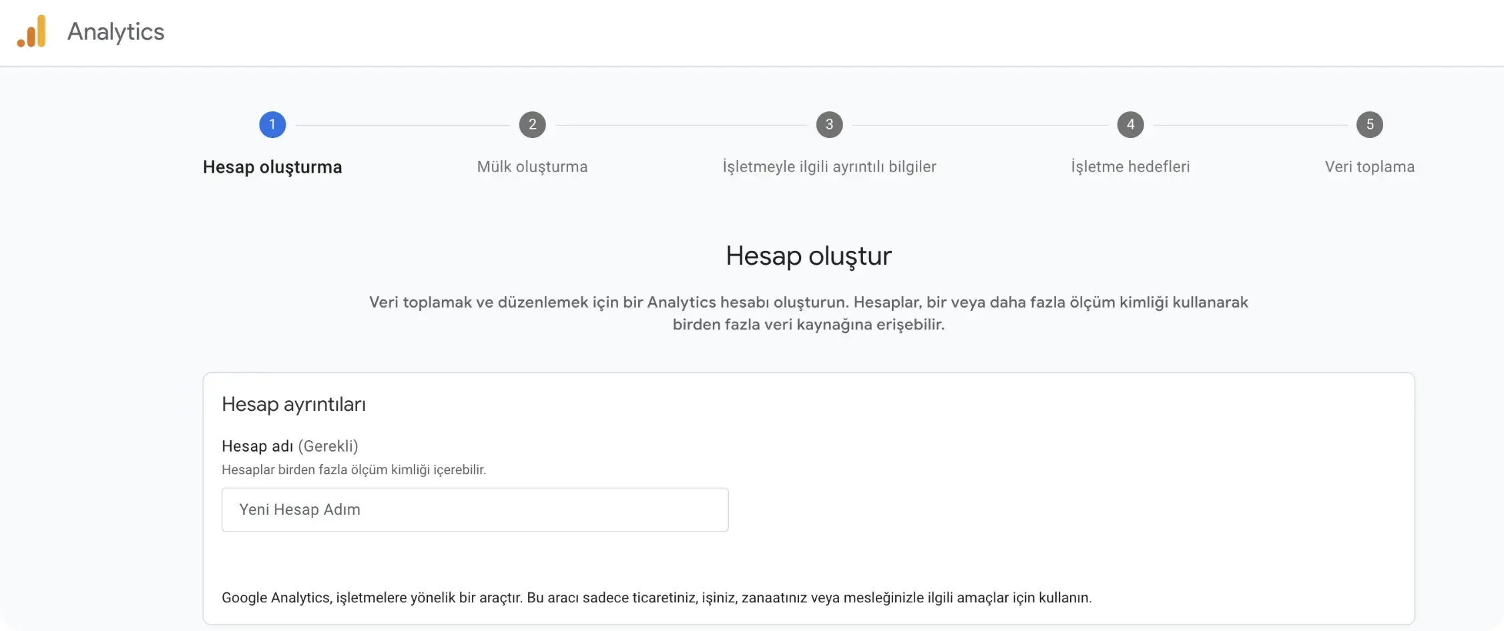Viewport: 1504px width, 631px height.
Task: Click the 'Veri toplamak ve düzenlemek' description paragraph
Action: point(808,313)
